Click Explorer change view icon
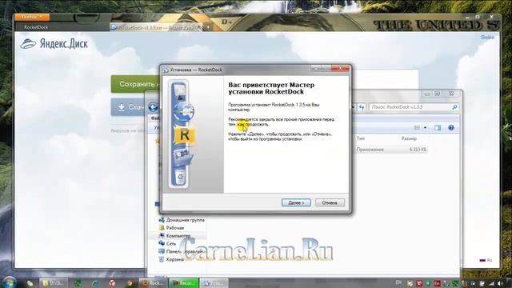Screen dimensions: 512x288 [417, 128]
